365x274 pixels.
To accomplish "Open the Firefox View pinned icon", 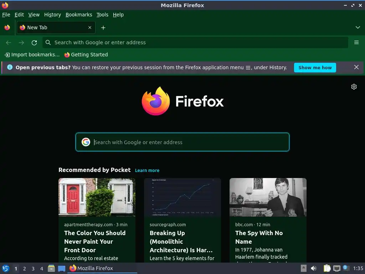I will (7, 27).
